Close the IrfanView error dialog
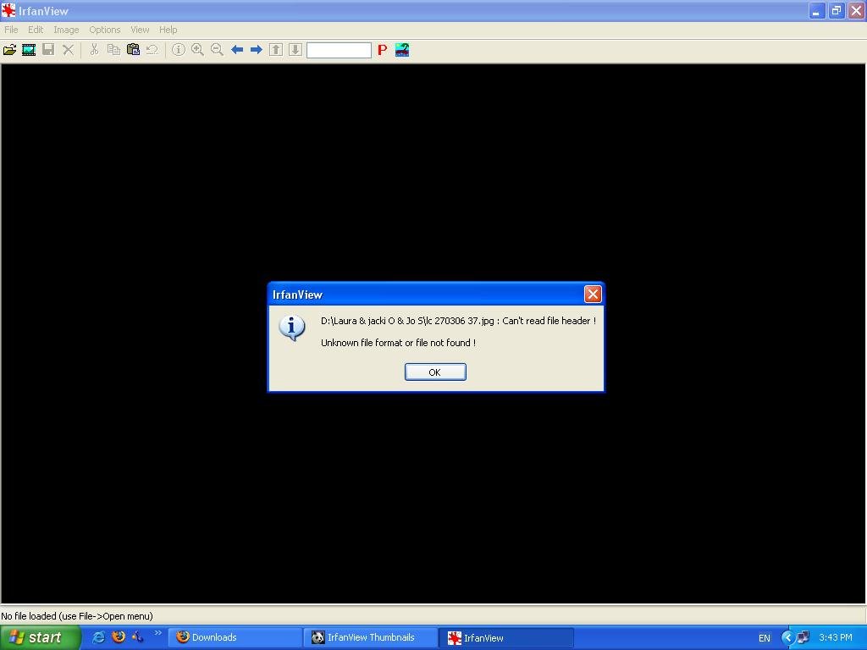This screenshot has height=650, width=867. [593, 294]
